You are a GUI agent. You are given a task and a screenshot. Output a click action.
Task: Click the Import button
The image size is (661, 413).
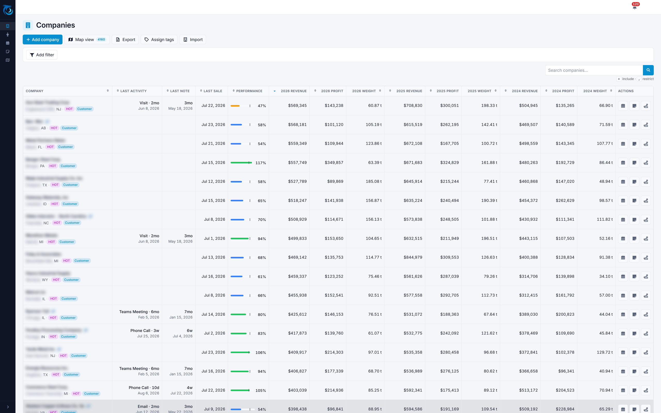click(193, 39)
